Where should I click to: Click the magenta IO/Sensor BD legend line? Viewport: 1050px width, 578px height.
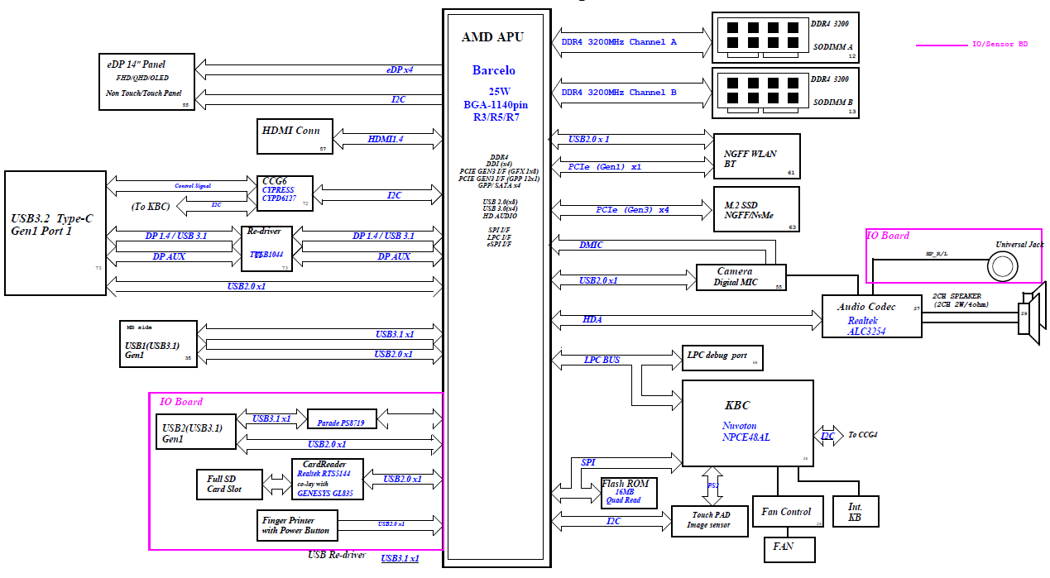pyautogui.click(x=942, y=45)
